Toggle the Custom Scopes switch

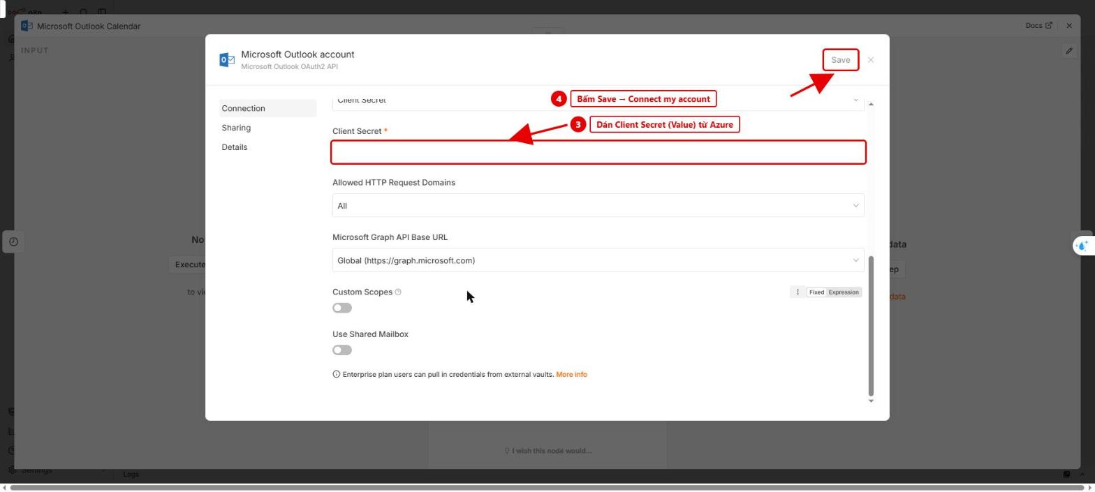point(342,308)
